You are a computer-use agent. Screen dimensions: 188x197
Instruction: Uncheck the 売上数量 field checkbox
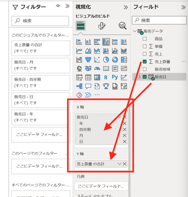pyautogui.click(x=144, y=62)
